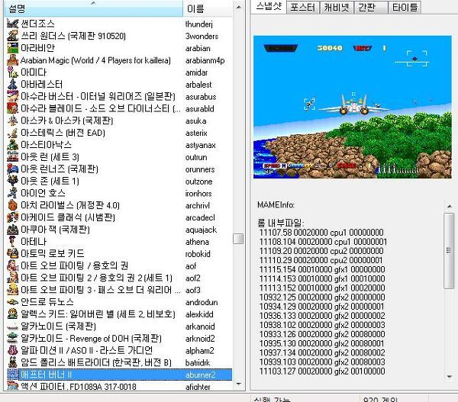Click the 아웃 런너즈 game icon
This screenshot has height=402, width=458.
(x=12, y=169)
